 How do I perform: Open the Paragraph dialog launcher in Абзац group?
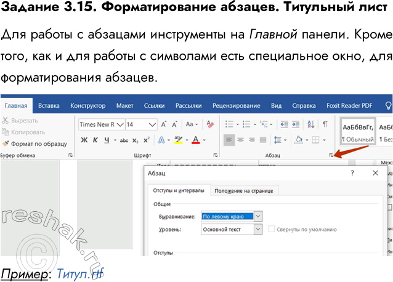coord(331,155)
